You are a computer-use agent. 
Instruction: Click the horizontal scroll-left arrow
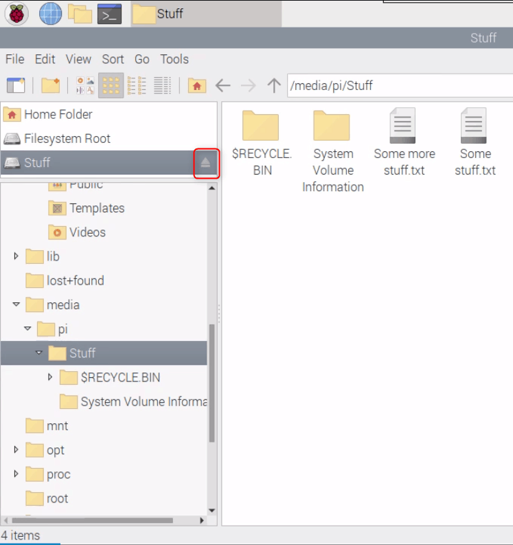tap(5, 520)
